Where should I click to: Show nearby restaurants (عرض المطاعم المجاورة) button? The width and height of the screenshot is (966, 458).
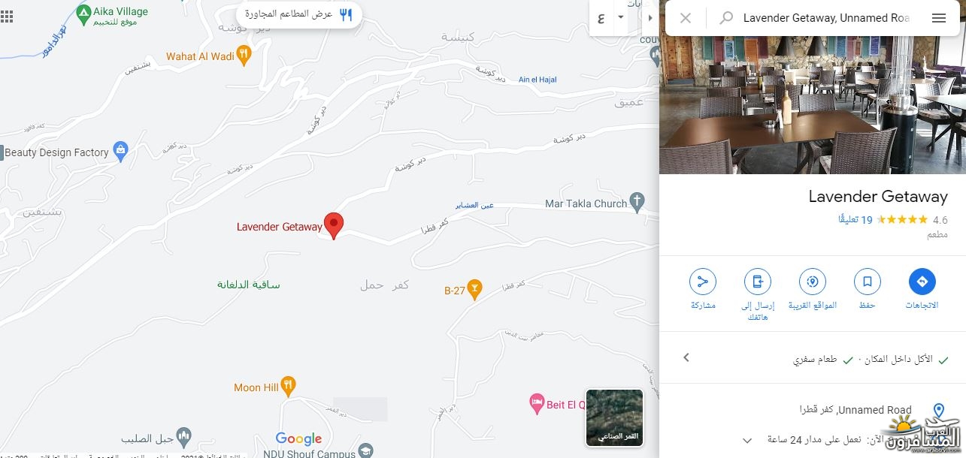pos(299,14)
